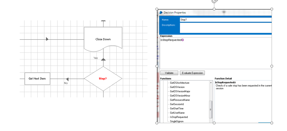Screen dimensions: 287x131
Task: Select the Close Down page stage
Action: coord(103,39)
